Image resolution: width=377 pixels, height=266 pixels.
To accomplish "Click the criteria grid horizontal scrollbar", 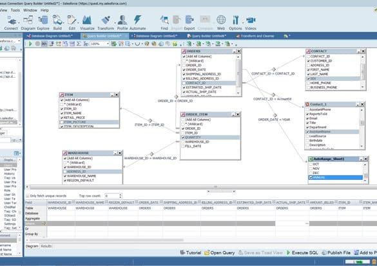I will [x=107, y=240].
